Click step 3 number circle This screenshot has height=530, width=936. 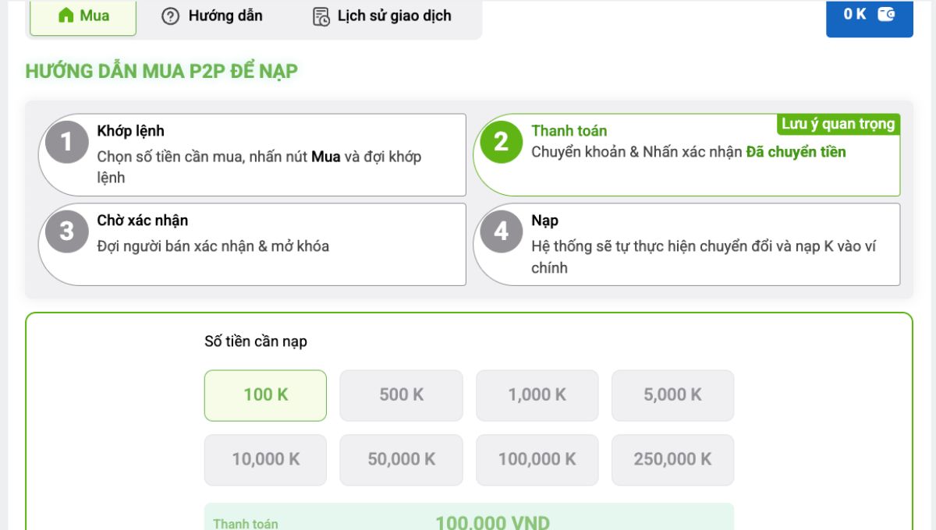(x=66, y=231)
